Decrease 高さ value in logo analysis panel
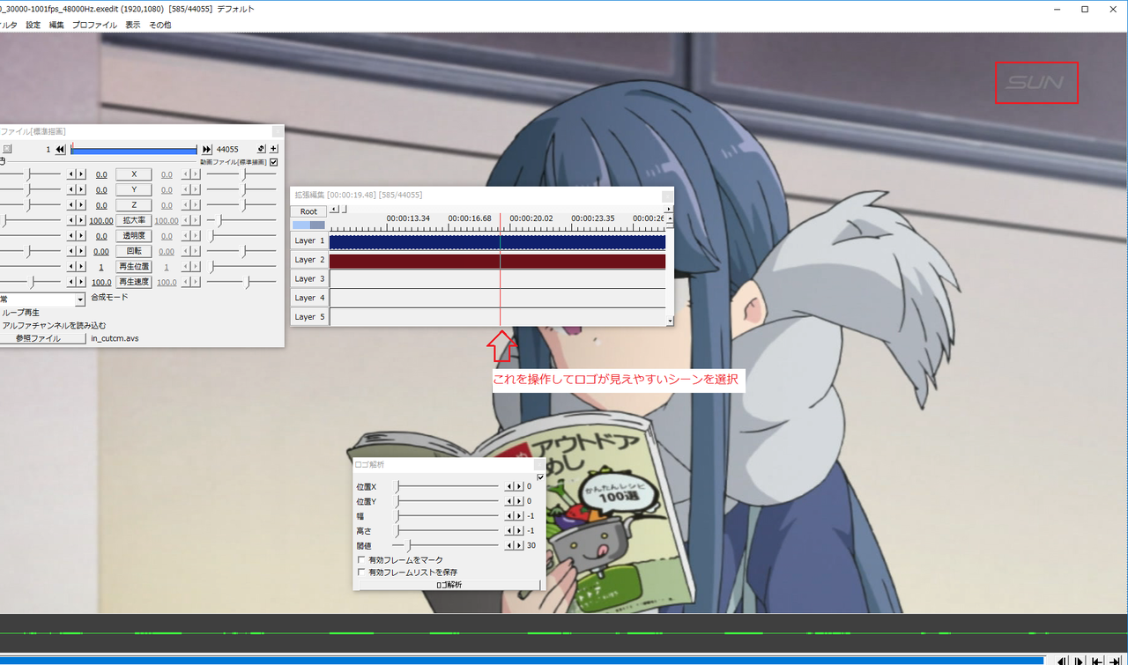Screen dimensions: 1128x665 point(508,531)
